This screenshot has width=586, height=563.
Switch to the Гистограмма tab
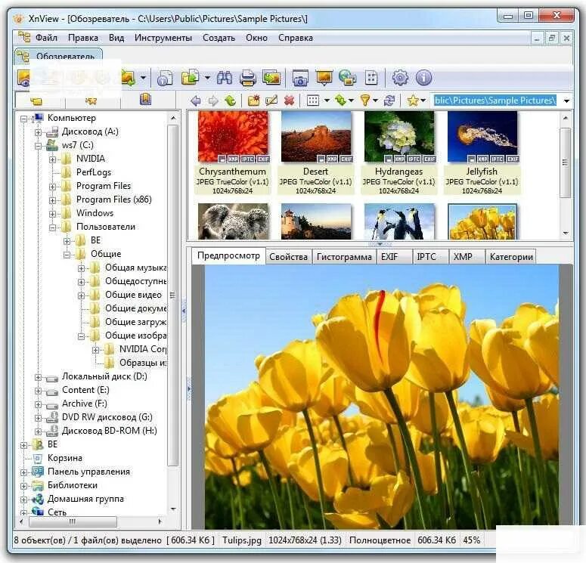pyautogui.click(x=344, y=257)
